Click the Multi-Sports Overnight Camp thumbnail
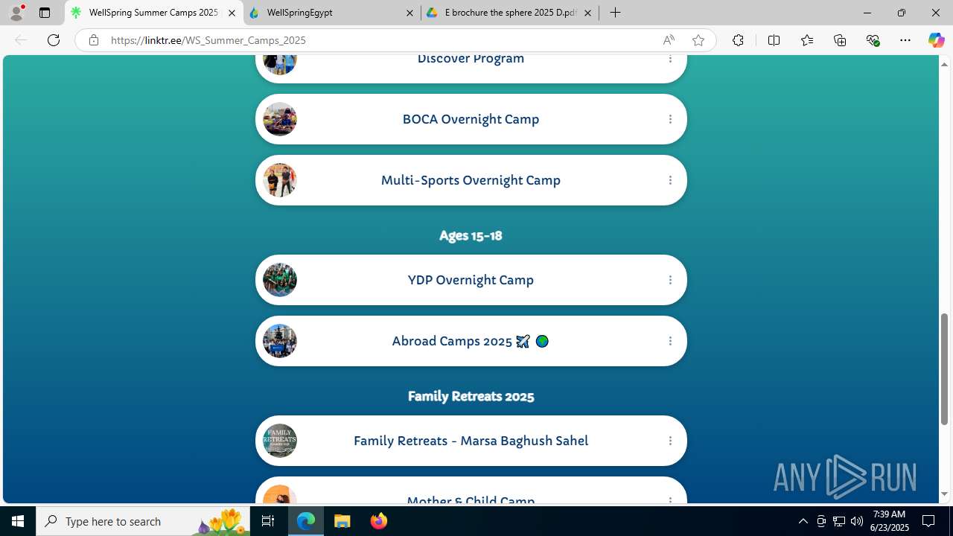The width and height of the screenshot is (953, 536). pyautogui.click(x=280, y=180)
